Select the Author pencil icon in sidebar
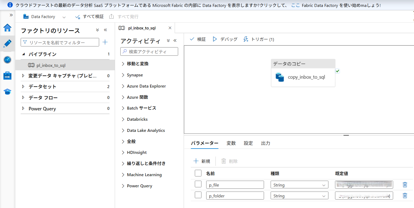The height and width of the screenshot is (208, 414). coord(7,44)
